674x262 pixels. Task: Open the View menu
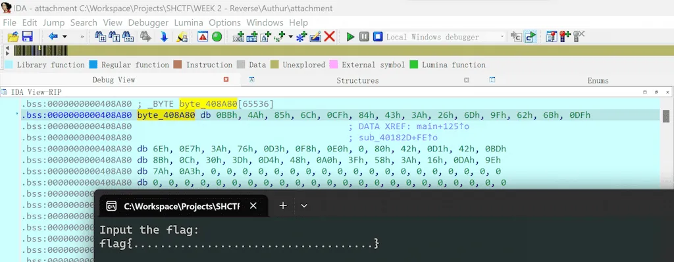pyautogui.click(x=113, y=22)
